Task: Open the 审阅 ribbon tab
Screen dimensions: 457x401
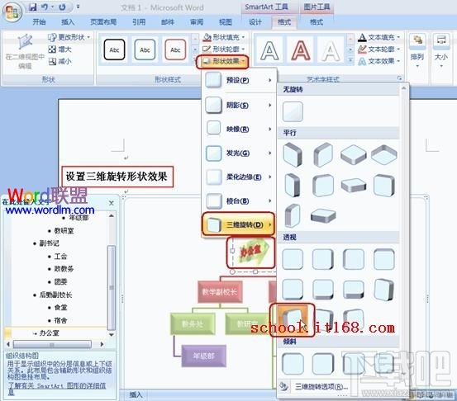Action: coord(197,22)
